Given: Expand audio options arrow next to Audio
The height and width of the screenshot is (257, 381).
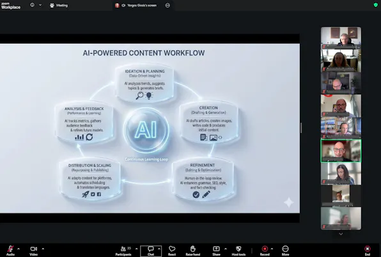Looking at the screenshot, I should (x=19, y=249).
